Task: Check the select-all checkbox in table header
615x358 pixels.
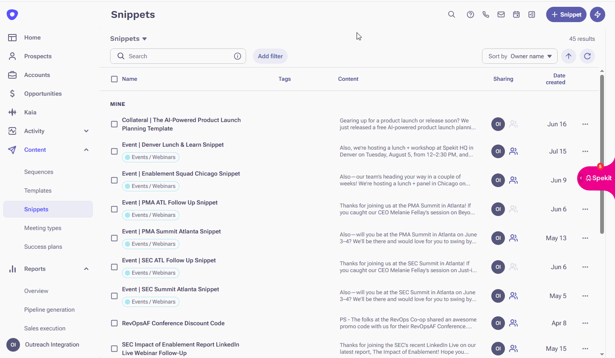Action: [114, 79]
